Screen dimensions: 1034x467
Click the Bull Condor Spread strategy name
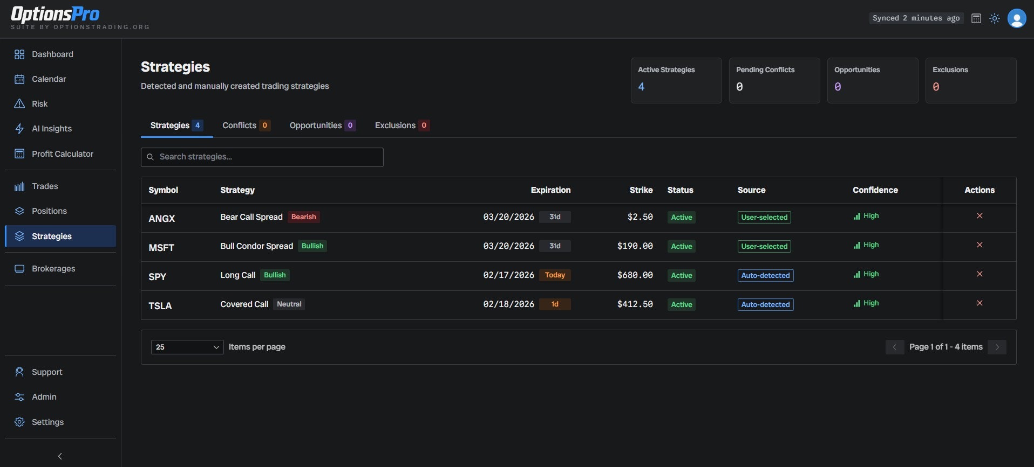click(257, 246)
